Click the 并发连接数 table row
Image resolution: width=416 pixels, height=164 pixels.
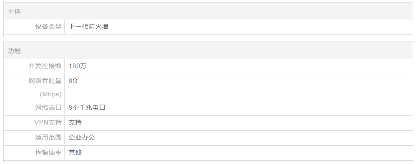click(208, 66)
